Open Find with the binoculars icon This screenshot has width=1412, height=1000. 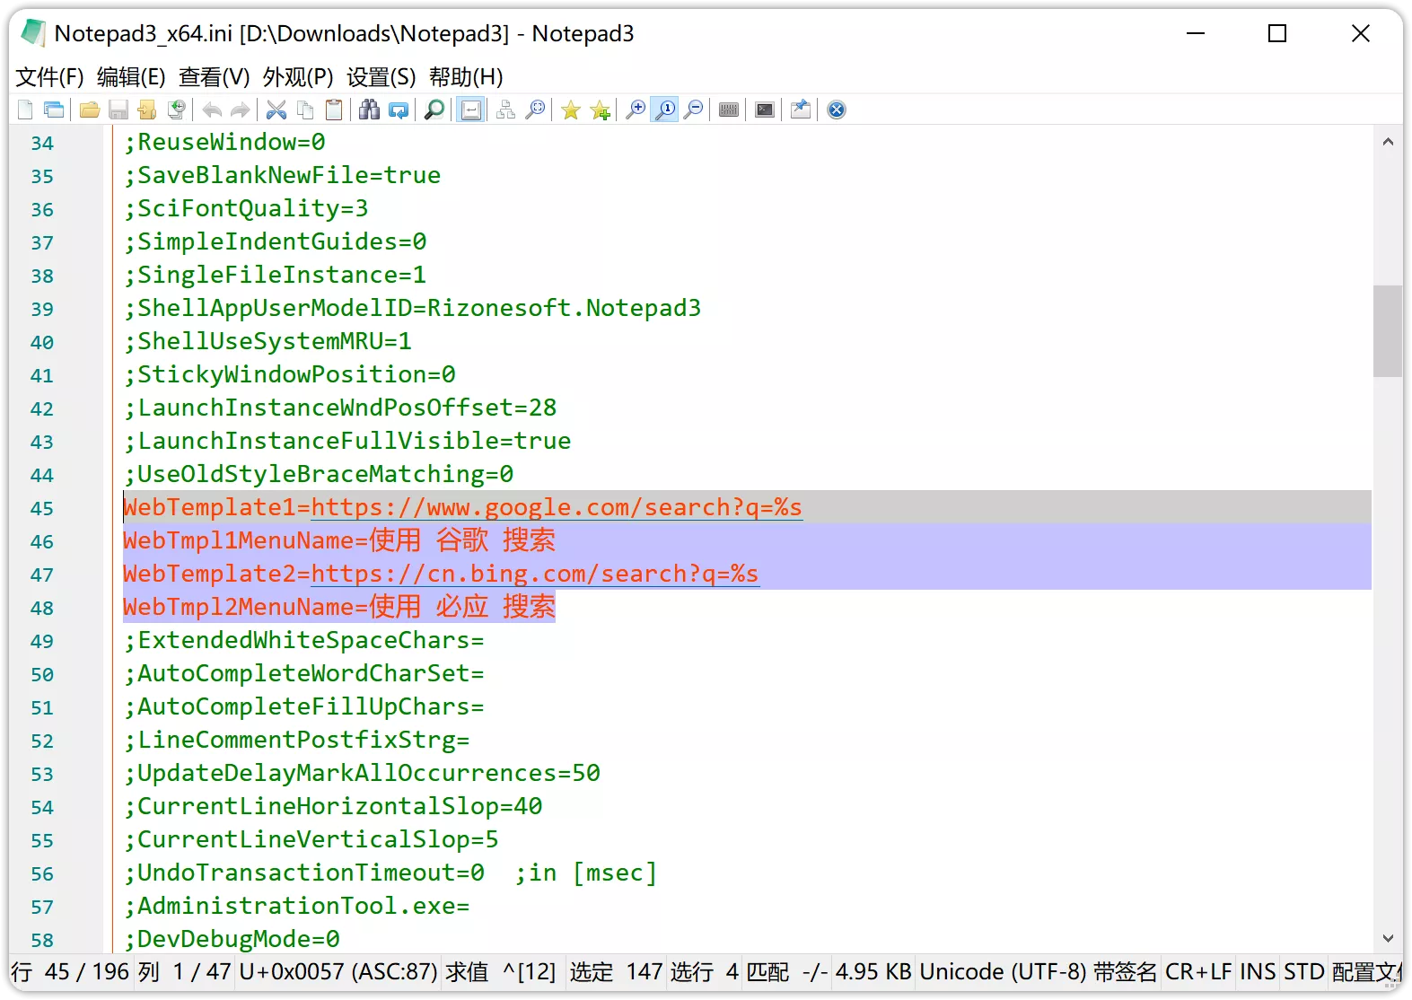[x=370, y=110]
